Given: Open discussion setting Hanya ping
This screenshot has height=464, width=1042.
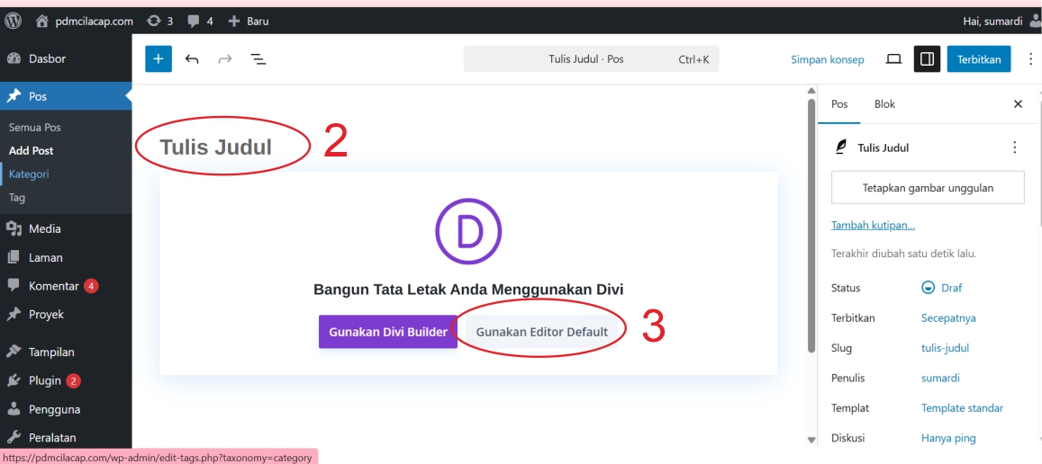Looking at the screenshot, I should pos(948,437).
